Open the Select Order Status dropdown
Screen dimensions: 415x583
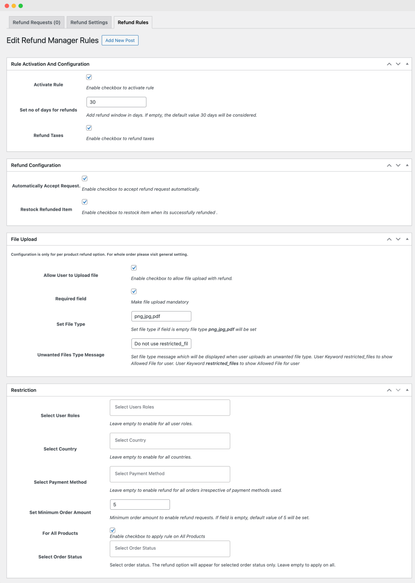coord(170,548)
